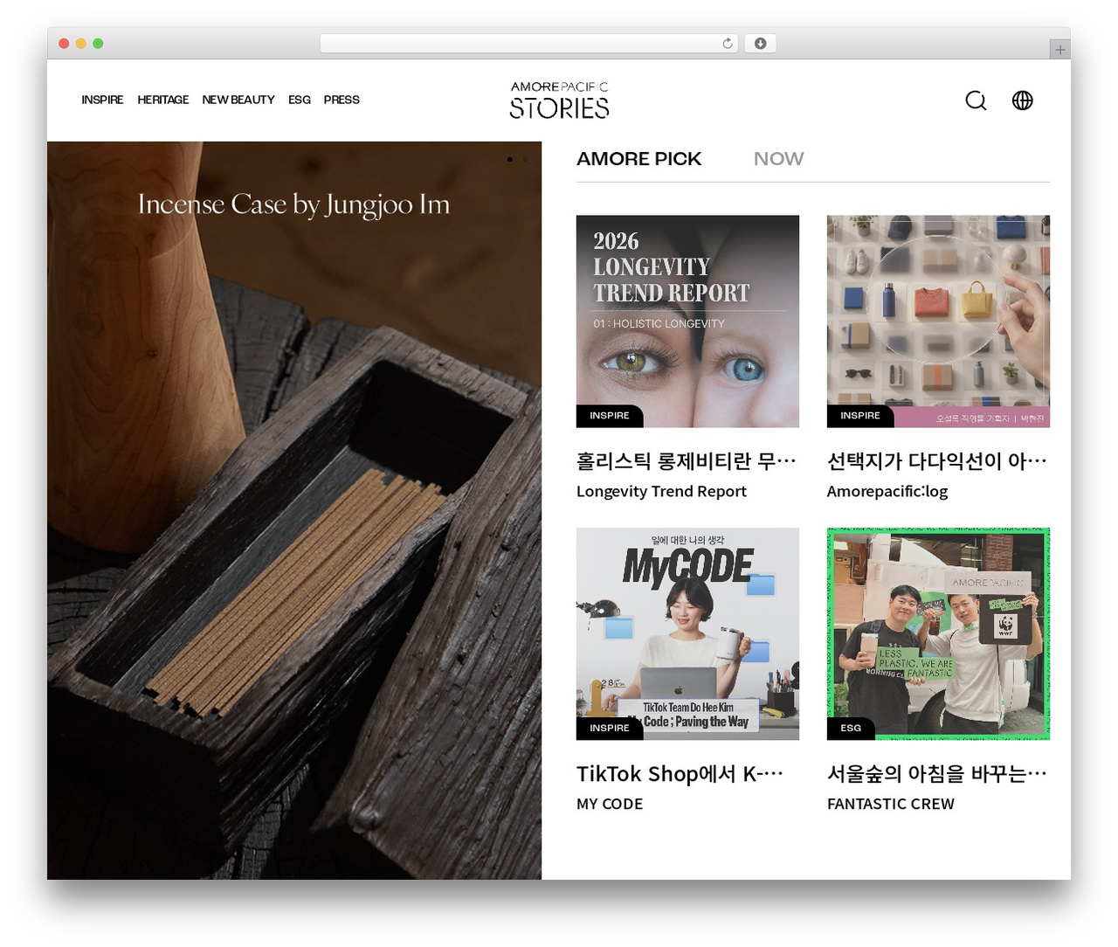Open the article title beginning 홀리스틱 롱제비티란
1118x947 pixels.
(x=687, y=460)
